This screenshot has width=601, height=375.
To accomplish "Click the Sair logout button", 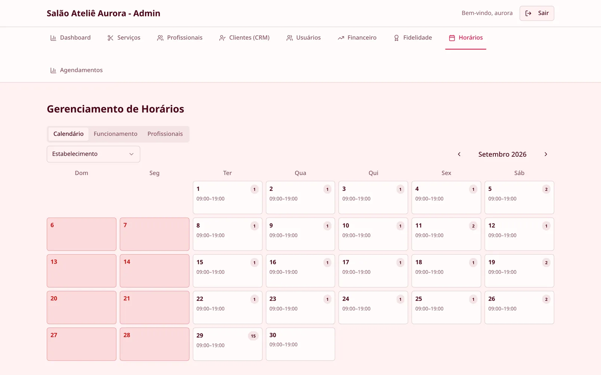I will pos(537,13).
